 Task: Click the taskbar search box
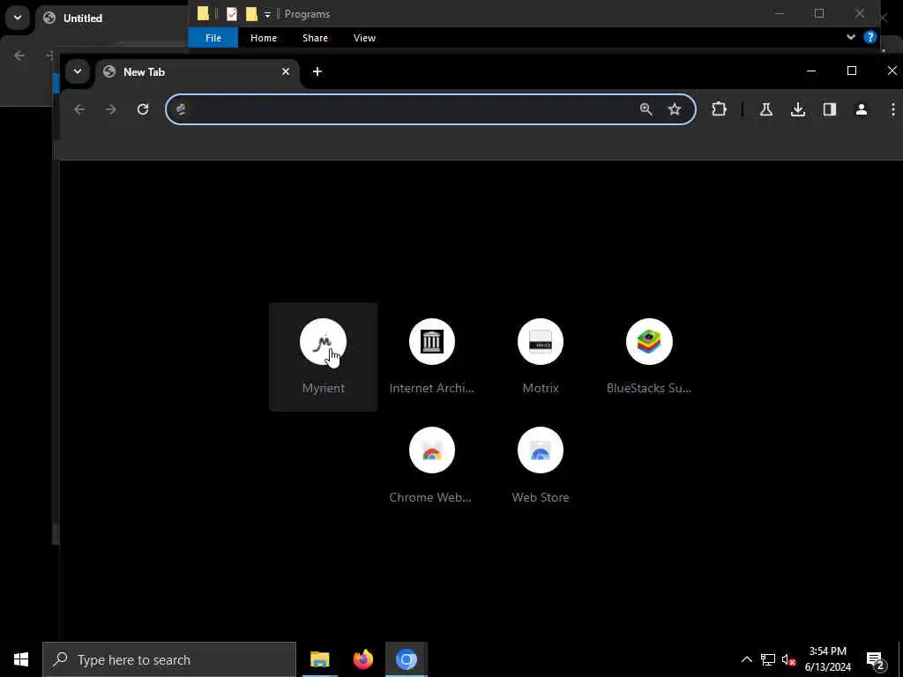click(x=169, y=659)
